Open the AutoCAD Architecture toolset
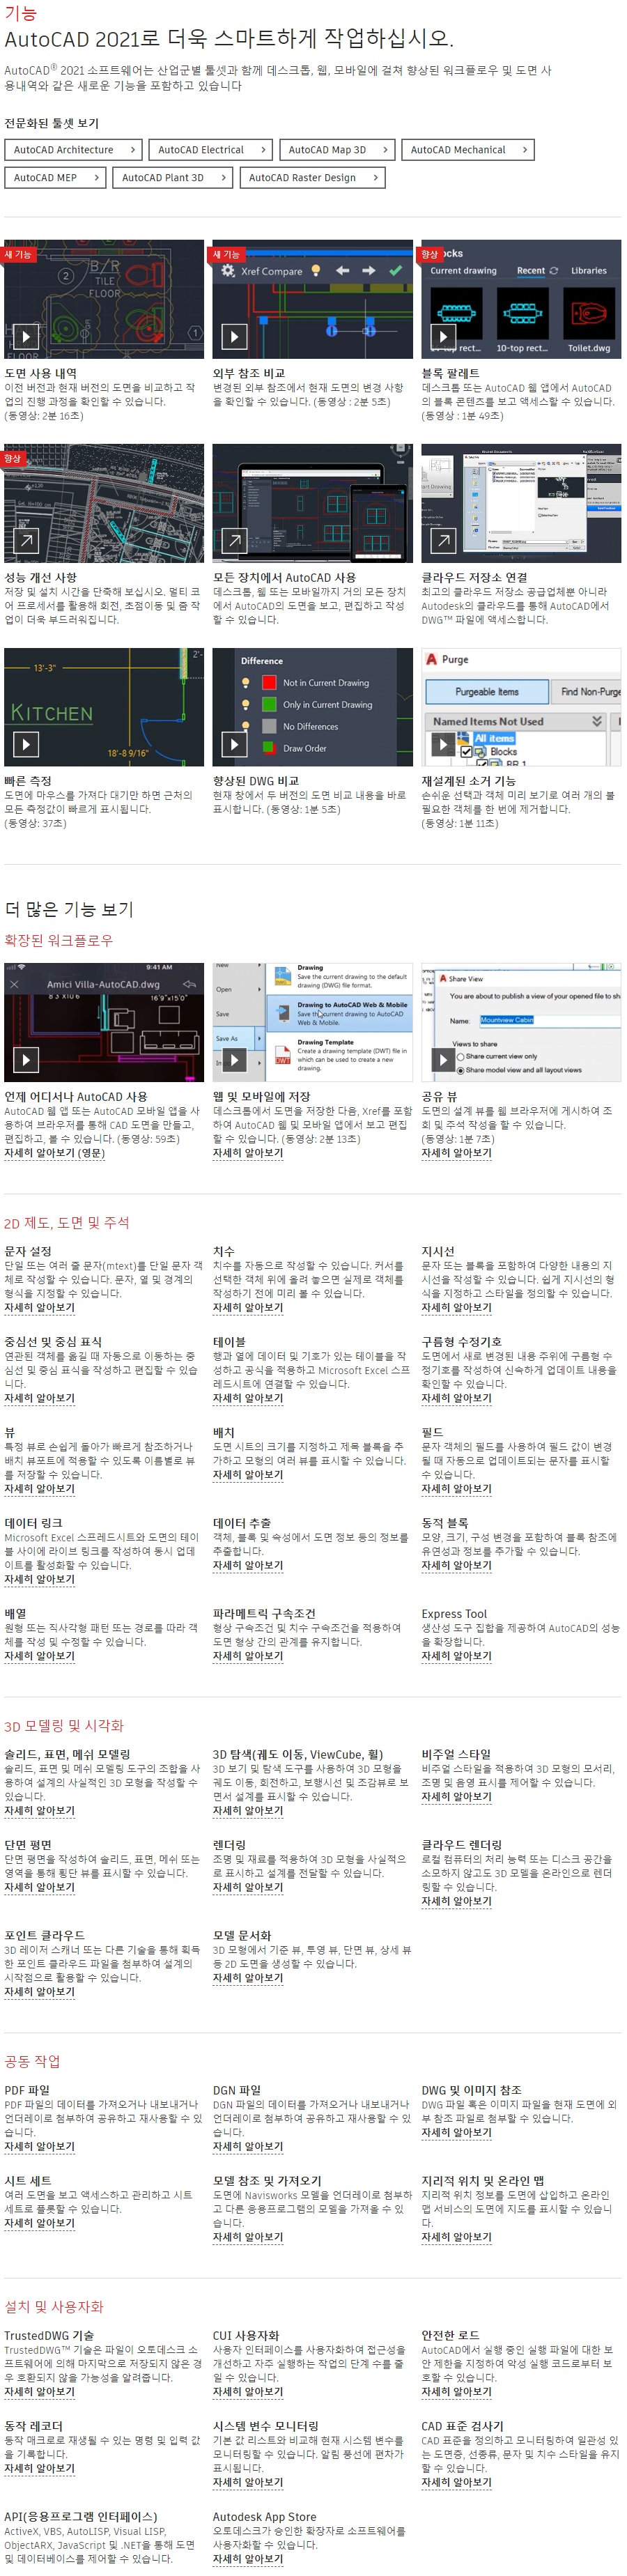The image size is (627, 2576). tap(74, 150)
